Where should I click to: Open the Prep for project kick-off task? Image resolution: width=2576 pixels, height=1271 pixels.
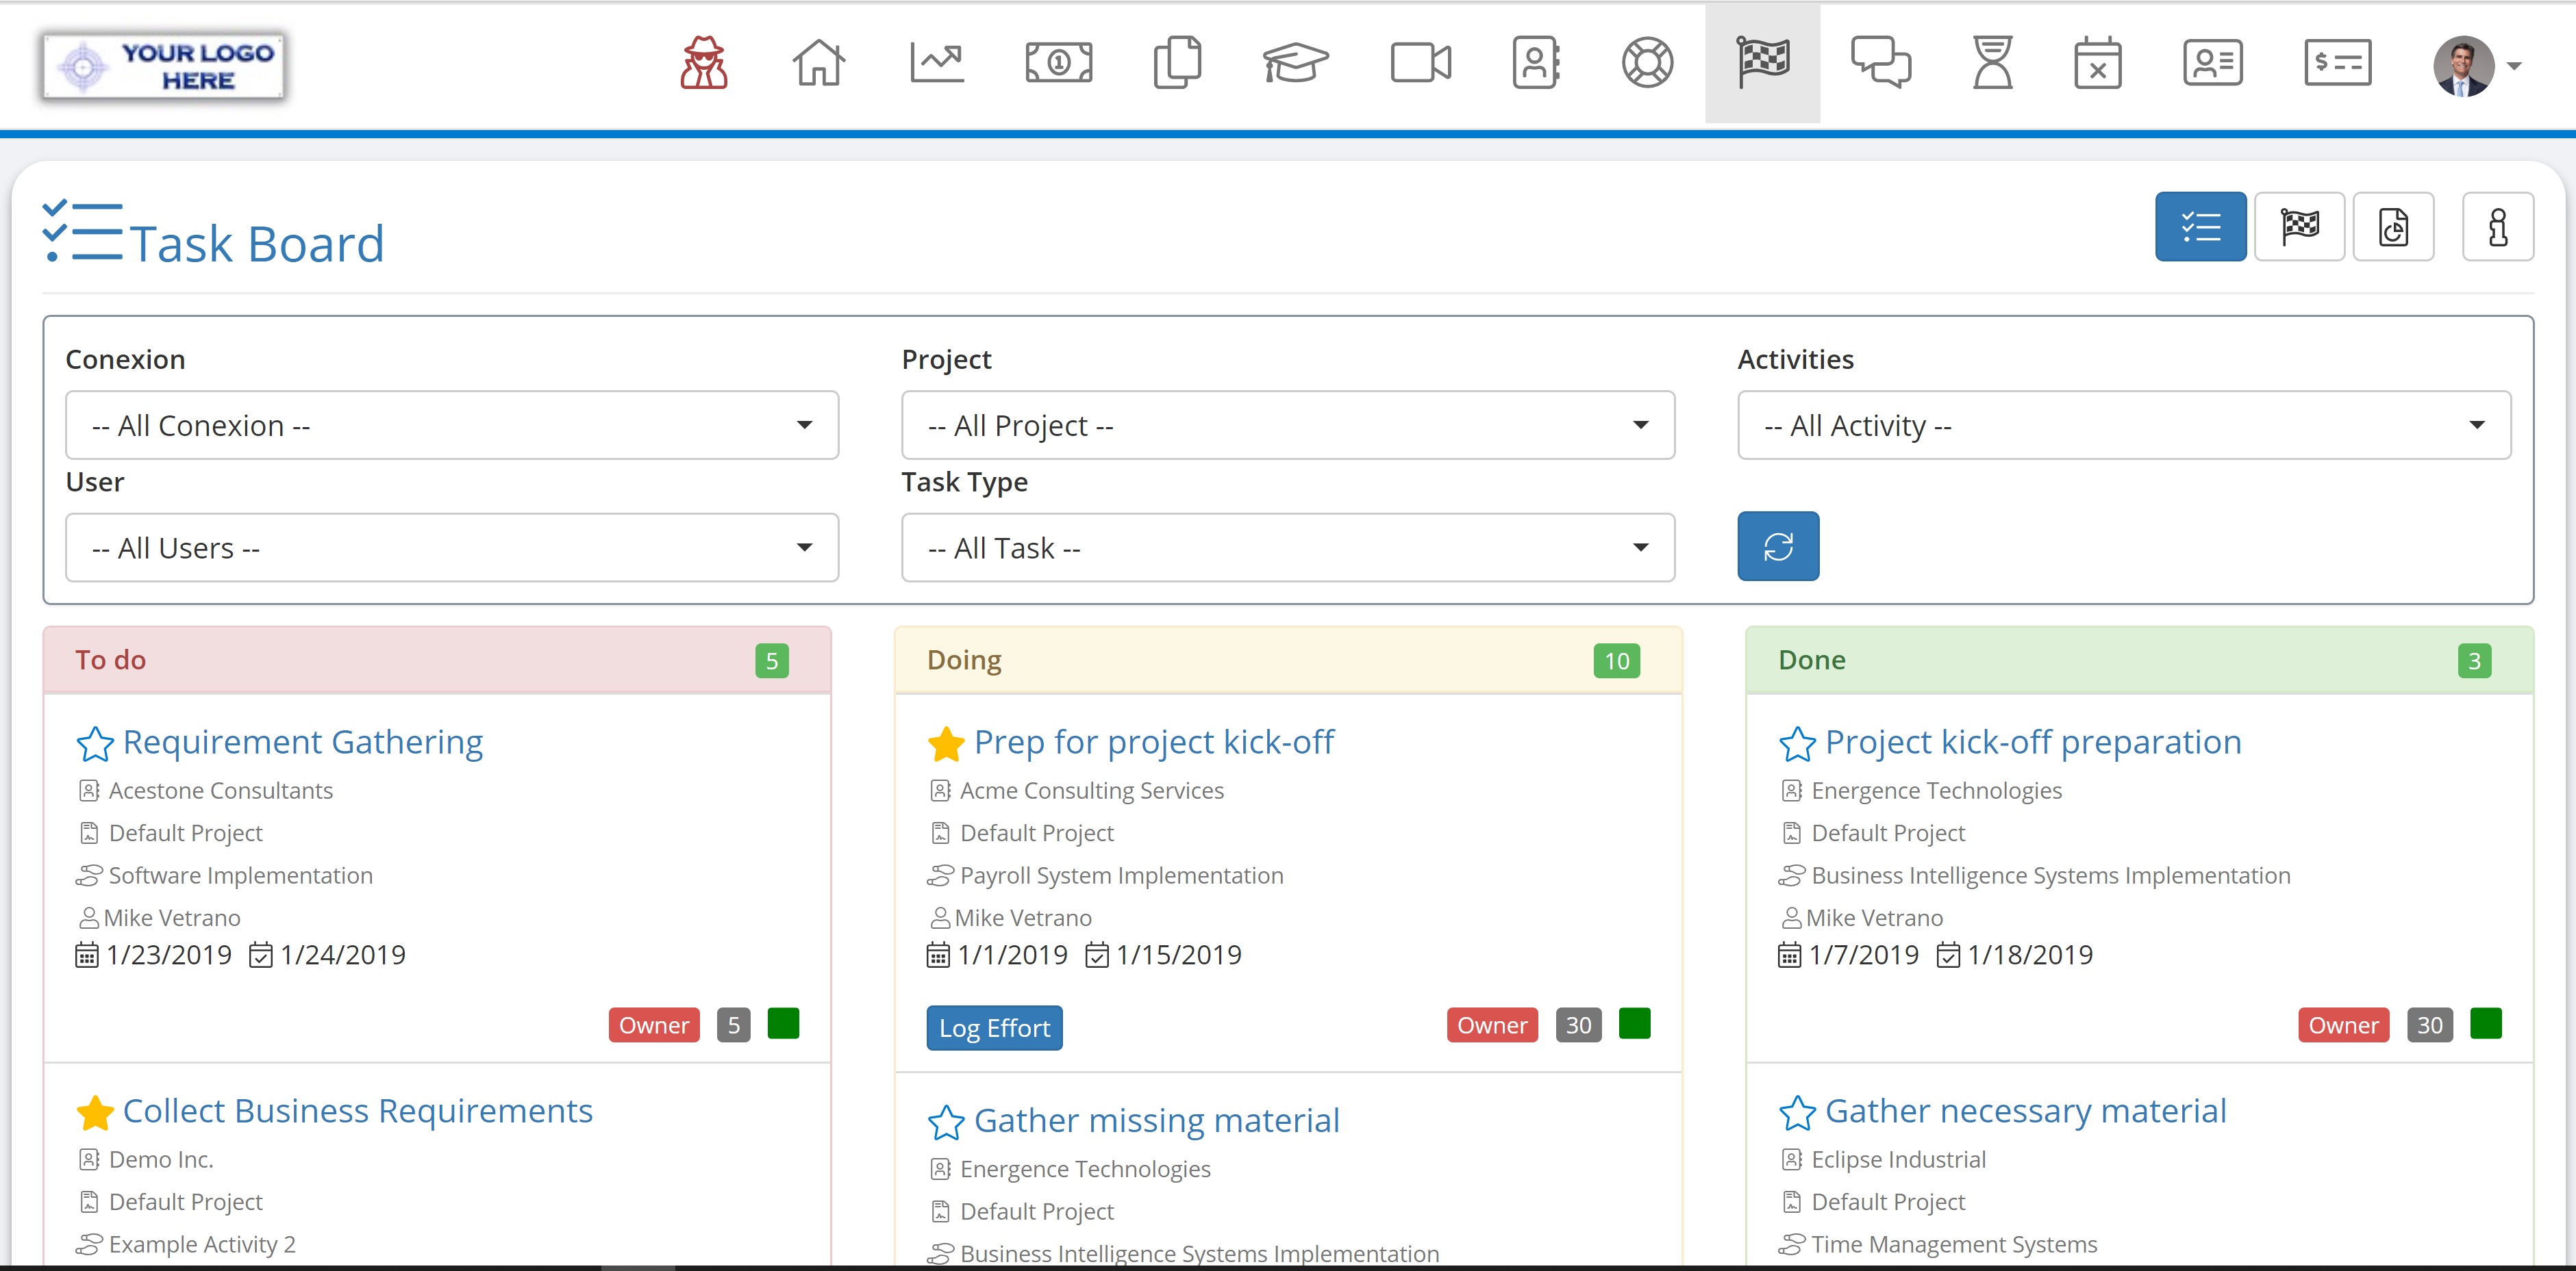tap(1154, 743)
